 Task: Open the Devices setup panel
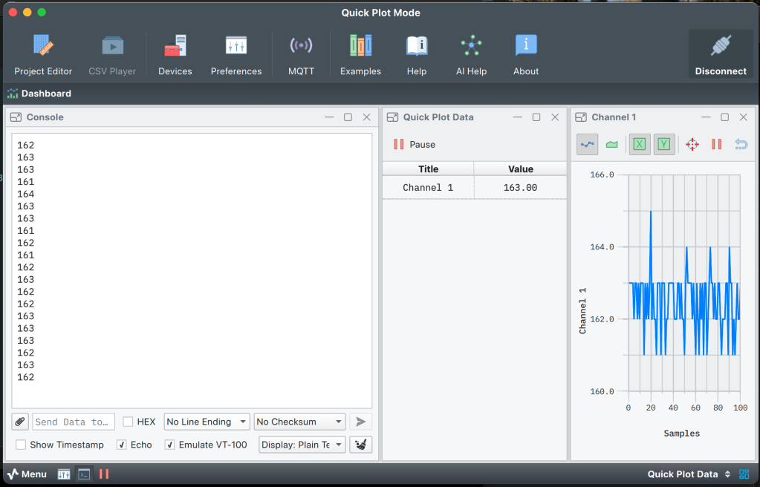(x=175, y=54)
